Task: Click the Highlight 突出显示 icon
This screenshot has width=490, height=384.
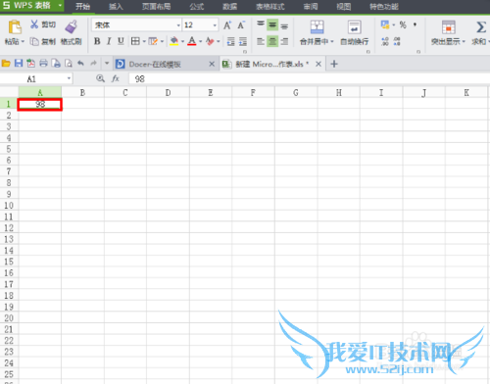Action: (x=449, y=27)
